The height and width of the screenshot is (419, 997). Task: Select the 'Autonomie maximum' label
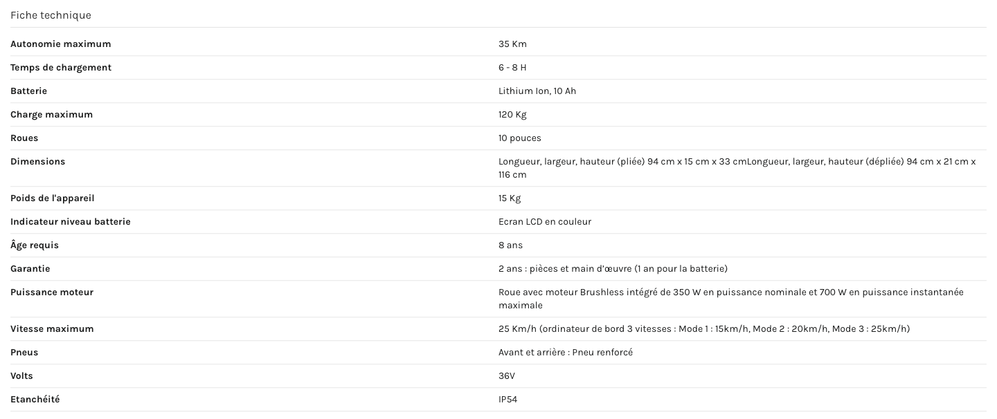click(x=61, y=44)
